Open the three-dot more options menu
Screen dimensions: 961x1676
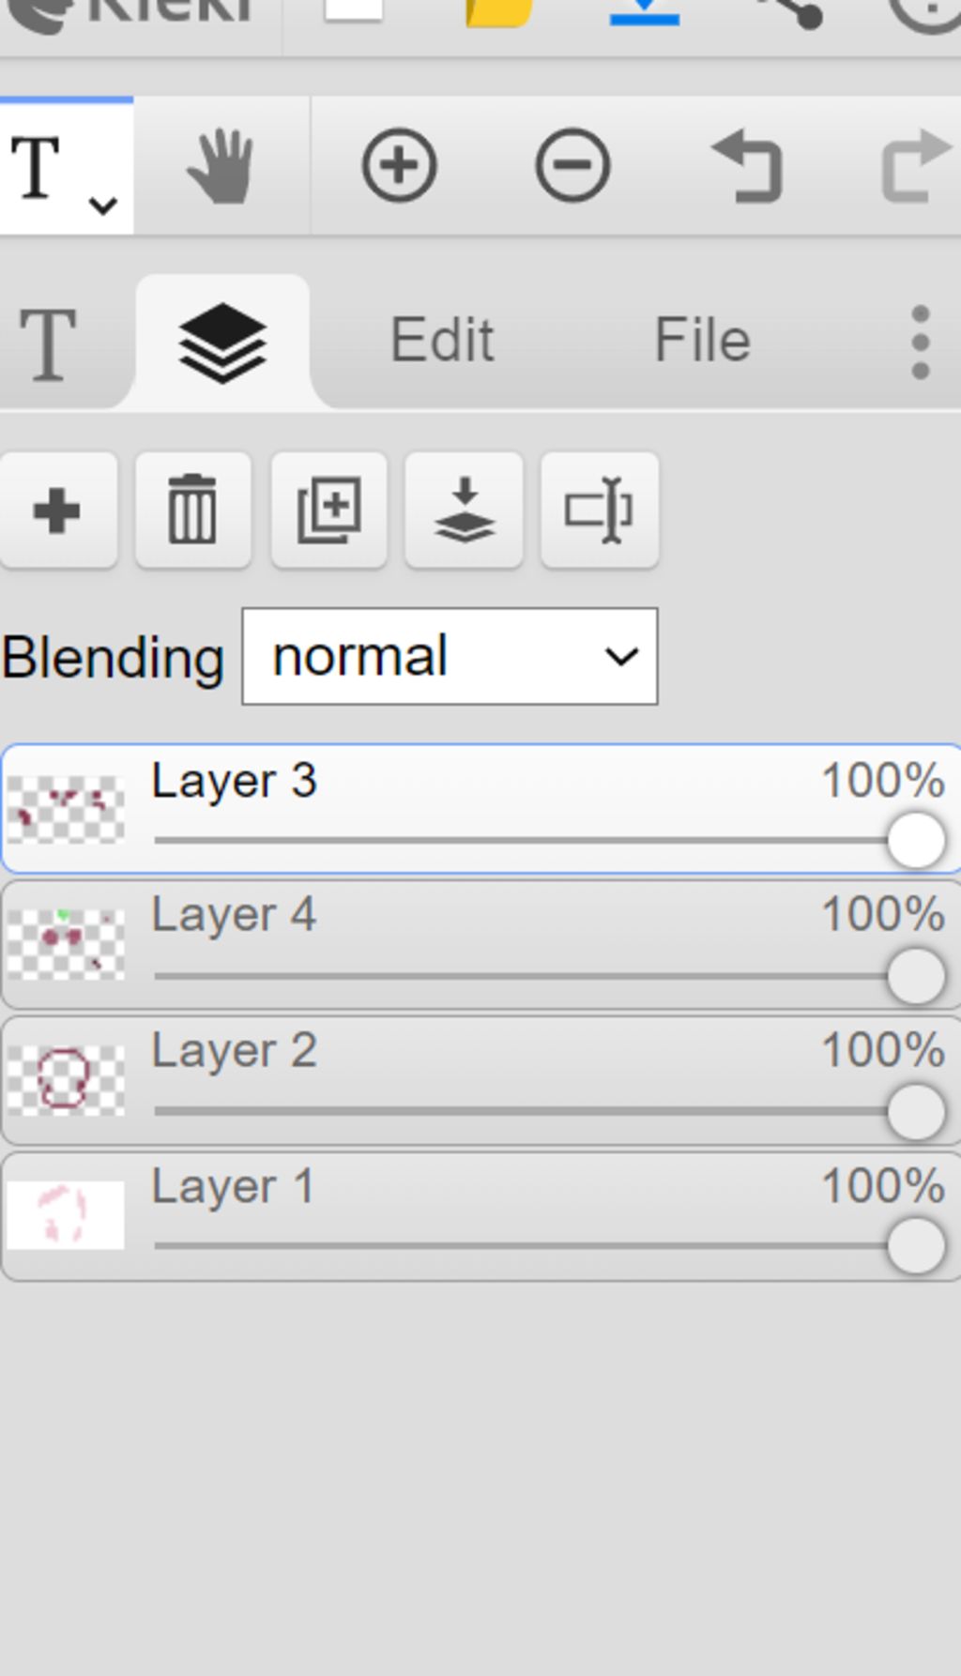click(921, 342)
